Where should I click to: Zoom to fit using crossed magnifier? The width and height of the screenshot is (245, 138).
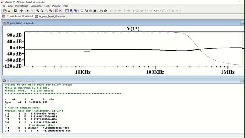(51, 11)
